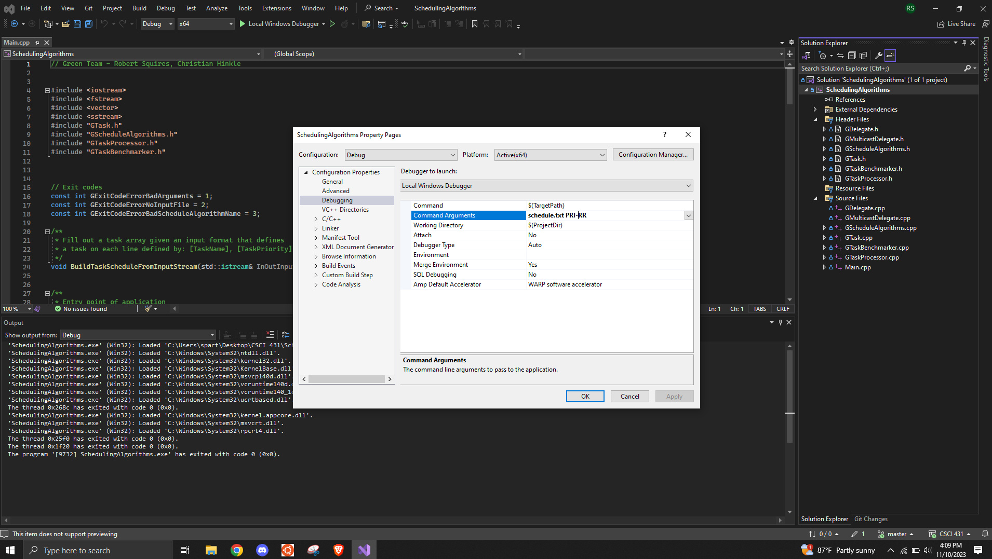The height and width of the screenshot is (559, 992).
Task: Open Configuration Manager from Property Pages
Action: pos(653,155)
